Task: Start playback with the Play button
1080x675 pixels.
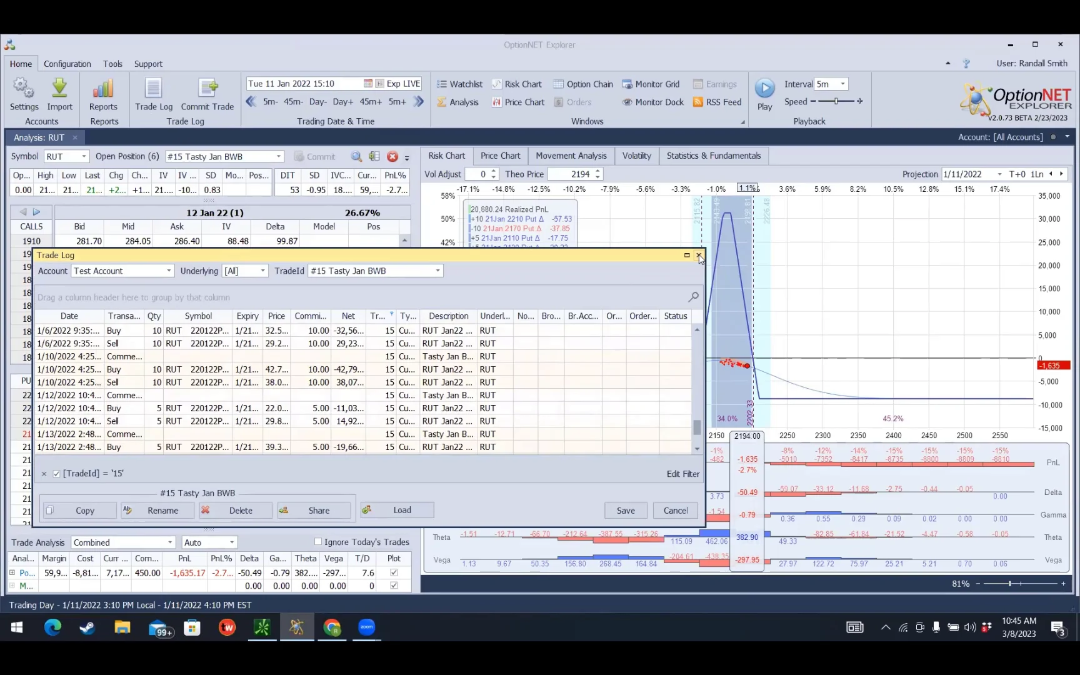Action: coord(764,94)
